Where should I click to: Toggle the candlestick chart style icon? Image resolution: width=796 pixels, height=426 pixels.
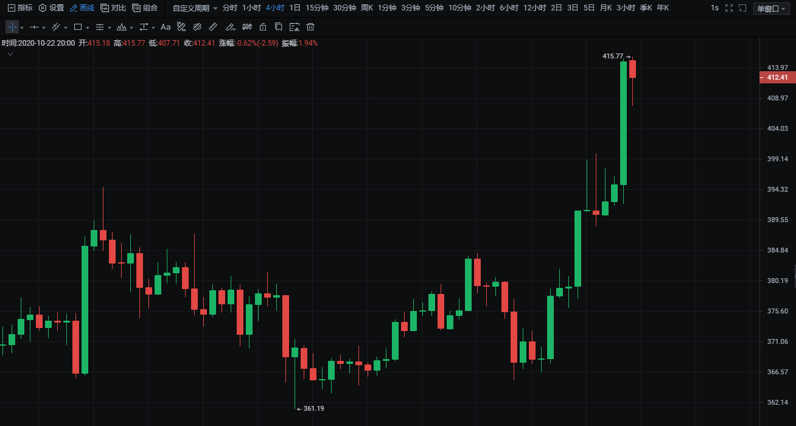(246, 27)
